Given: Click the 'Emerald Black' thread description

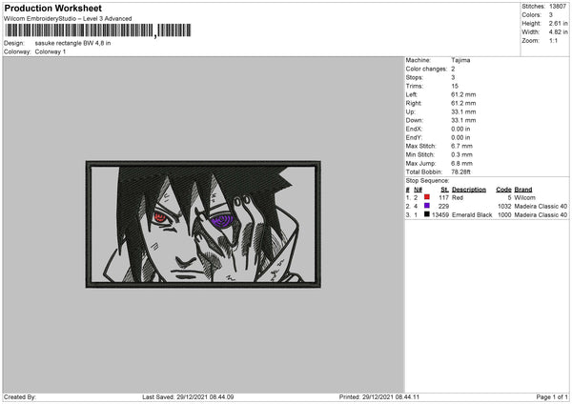Looking at the screenshot, I should coord(472,214).
